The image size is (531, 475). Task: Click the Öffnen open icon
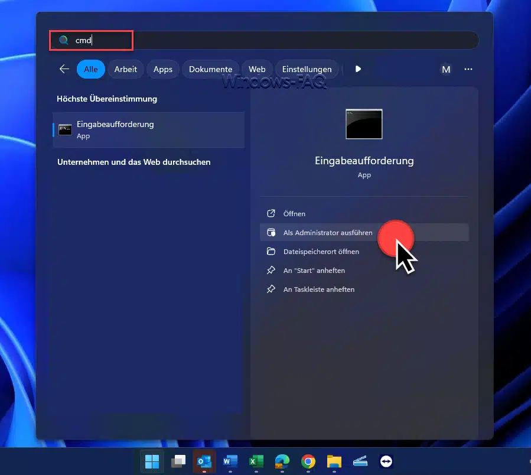(x=271, y=213)
